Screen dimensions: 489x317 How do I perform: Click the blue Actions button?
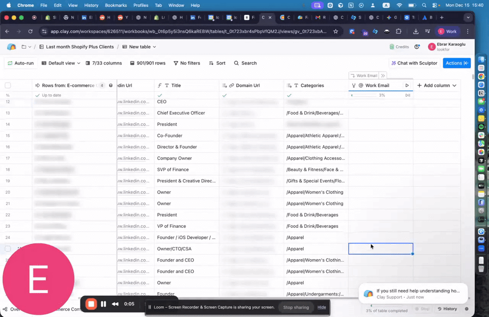(457, 63)
